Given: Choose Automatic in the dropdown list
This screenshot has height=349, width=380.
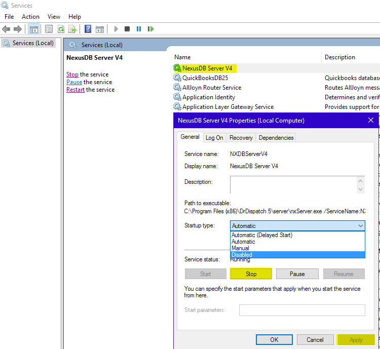Looking at the screenshot, I should [297, 242].
